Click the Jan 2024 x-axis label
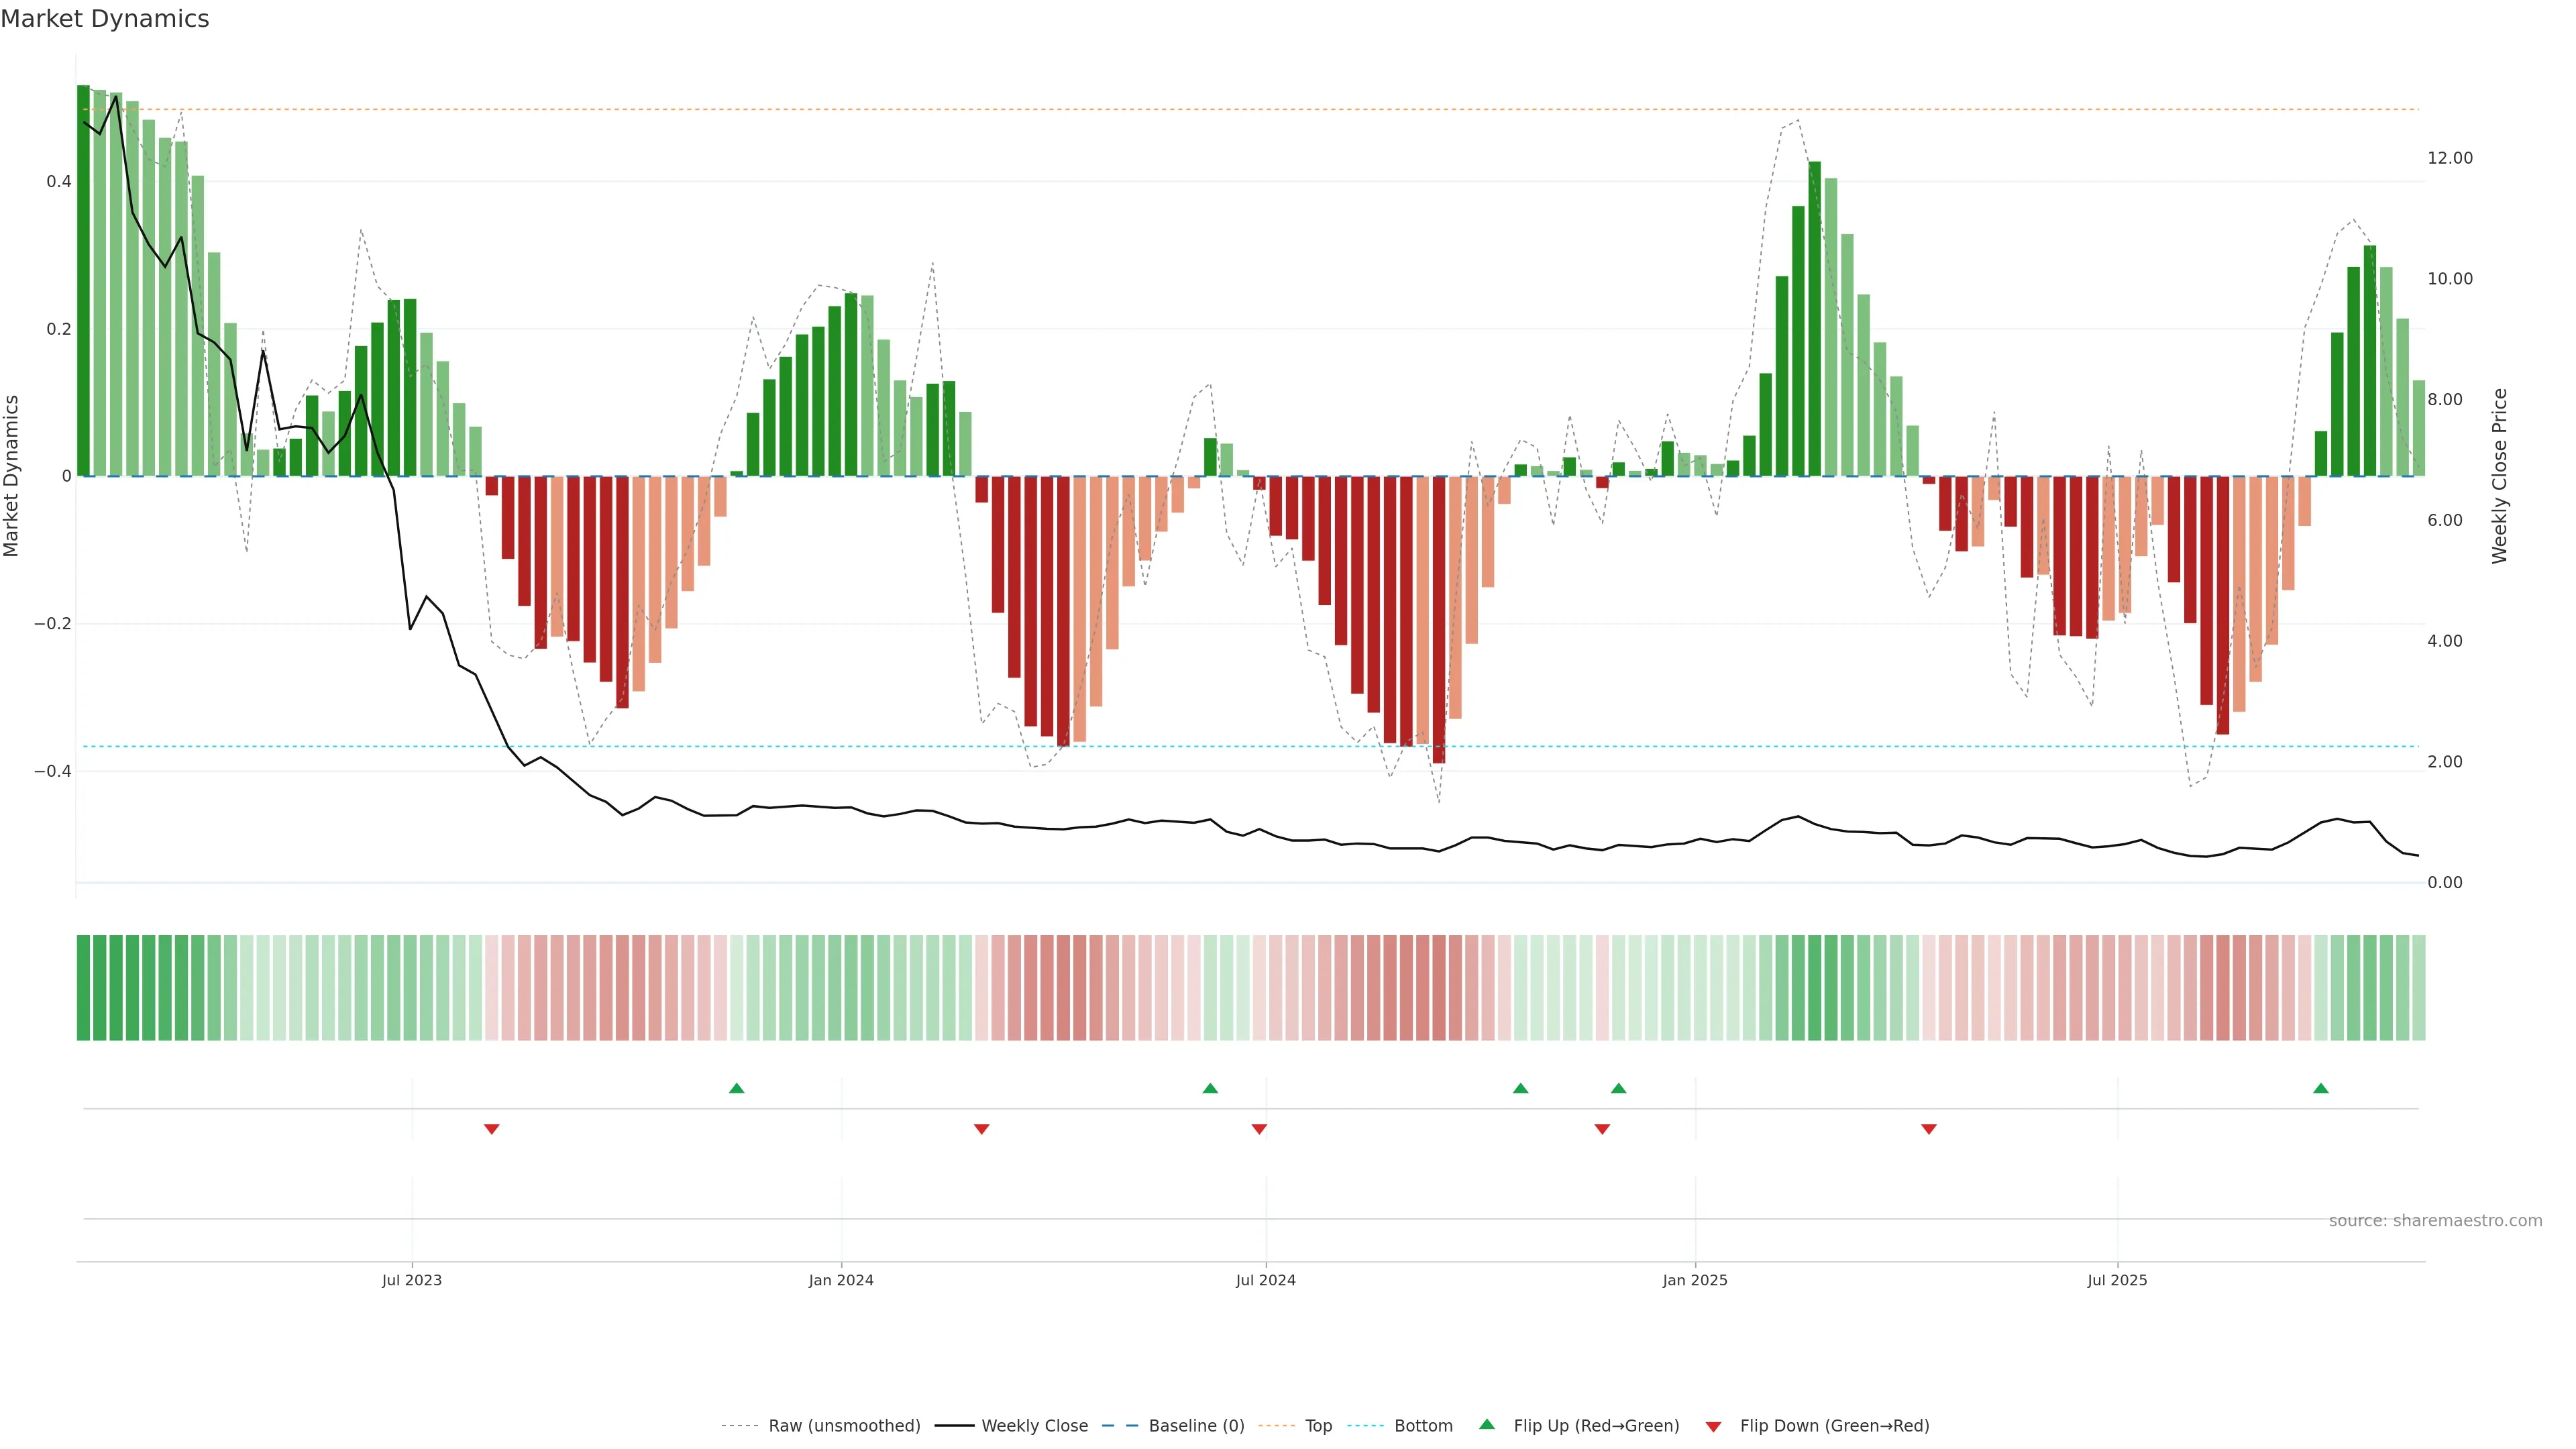This screenshot has width=2576, height=1449. tap(841, 1280)
